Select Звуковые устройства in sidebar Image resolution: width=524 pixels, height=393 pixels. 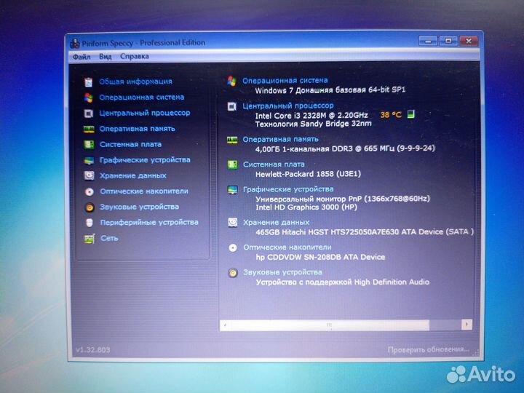click(x=140, y=207)
